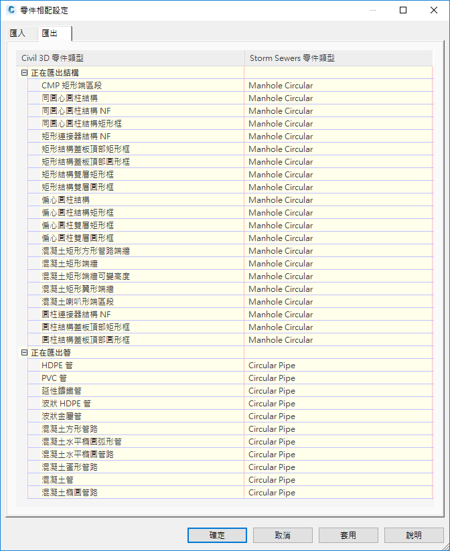
Task: Click the 取消 button
Action: click(x=283, y=535)
